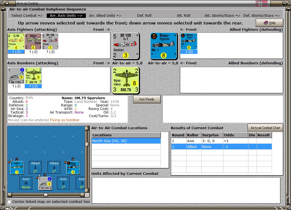Click the Att. Roll subphase step
Image resolution: width=291 pixels, height=210 pixels.
point(183,16)
